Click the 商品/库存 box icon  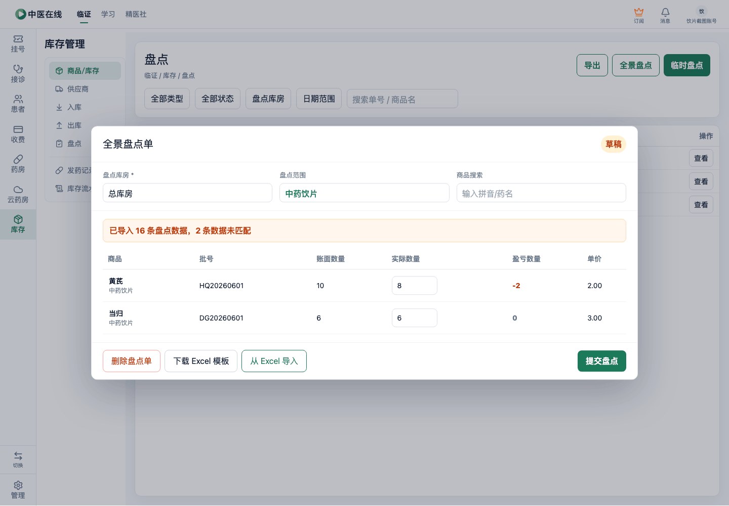tap(59, 71)
